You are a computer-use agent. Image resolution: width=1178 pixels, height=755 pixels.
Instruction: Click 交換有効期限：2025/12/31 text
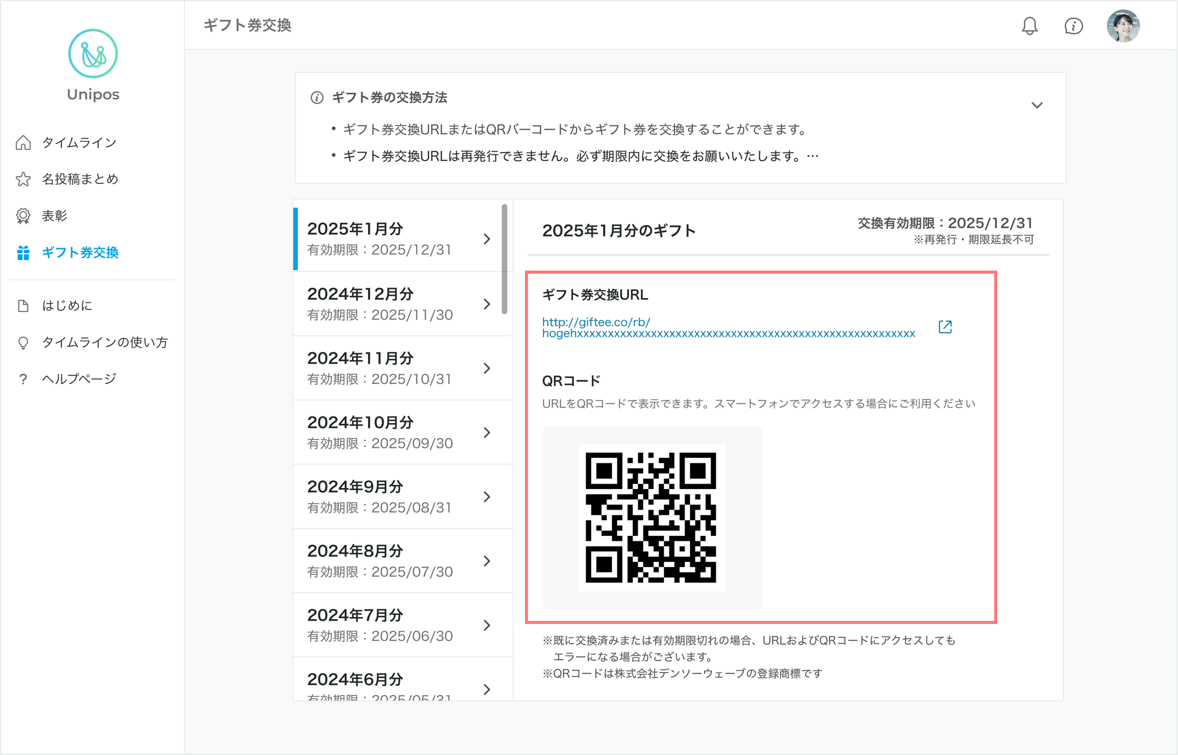pos(945,223)
